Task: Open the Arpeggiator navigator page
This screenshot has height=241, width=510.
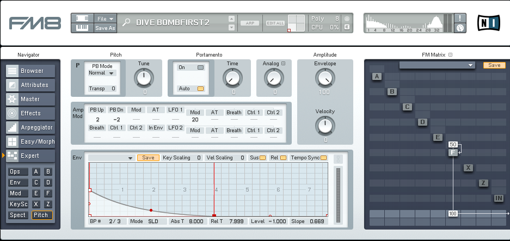Action: (x=30, y=127)
